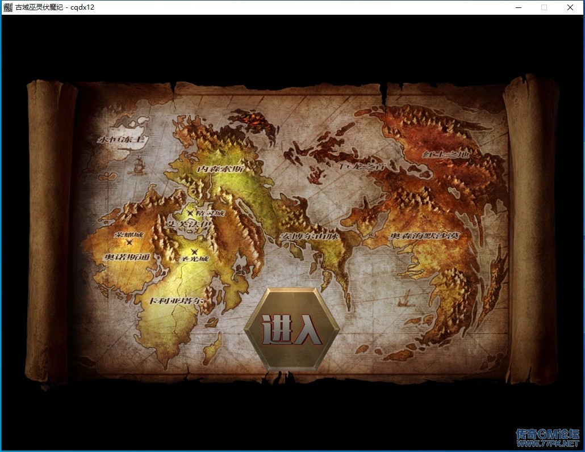Click the 红土之地 region label
Image resolution: width=585 pixels, height=452 pixels.
click(x=445, y=154)
